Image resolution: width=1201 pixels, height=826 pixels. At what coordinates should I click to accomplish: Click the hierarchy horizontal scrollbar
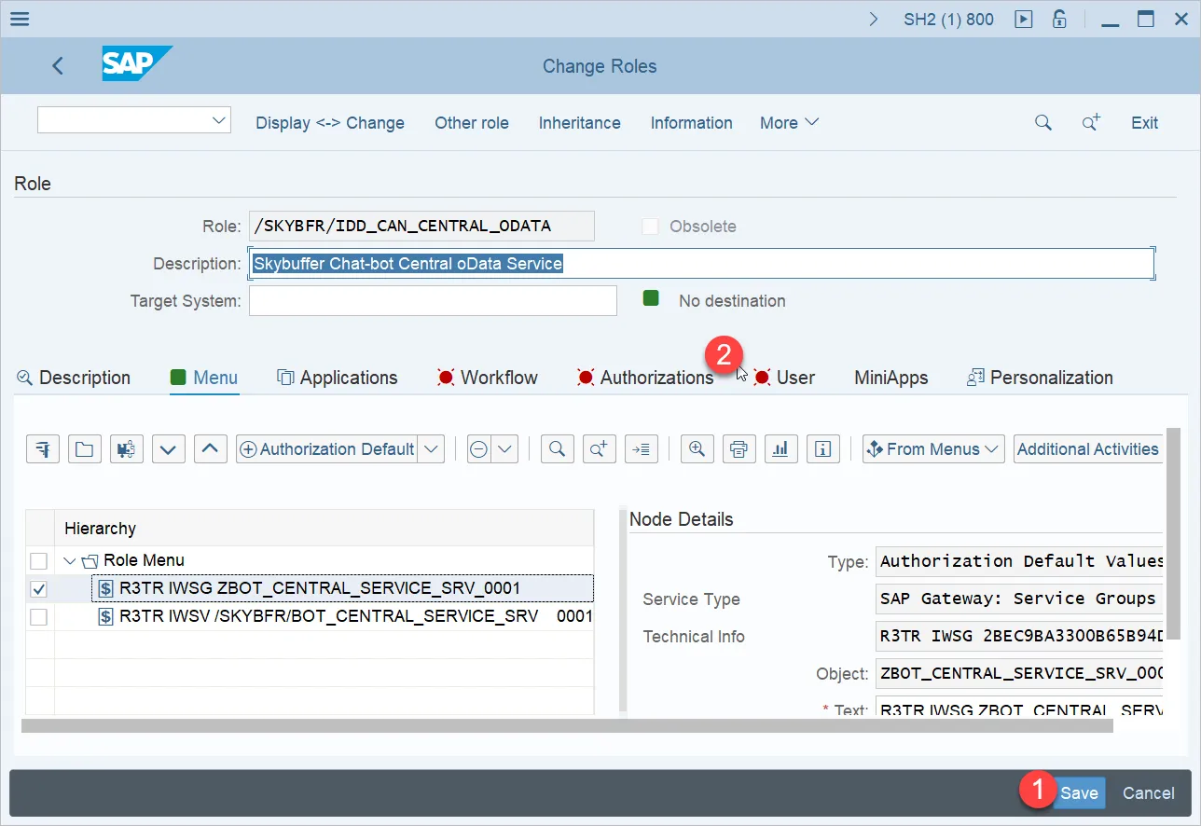point(567,725)
